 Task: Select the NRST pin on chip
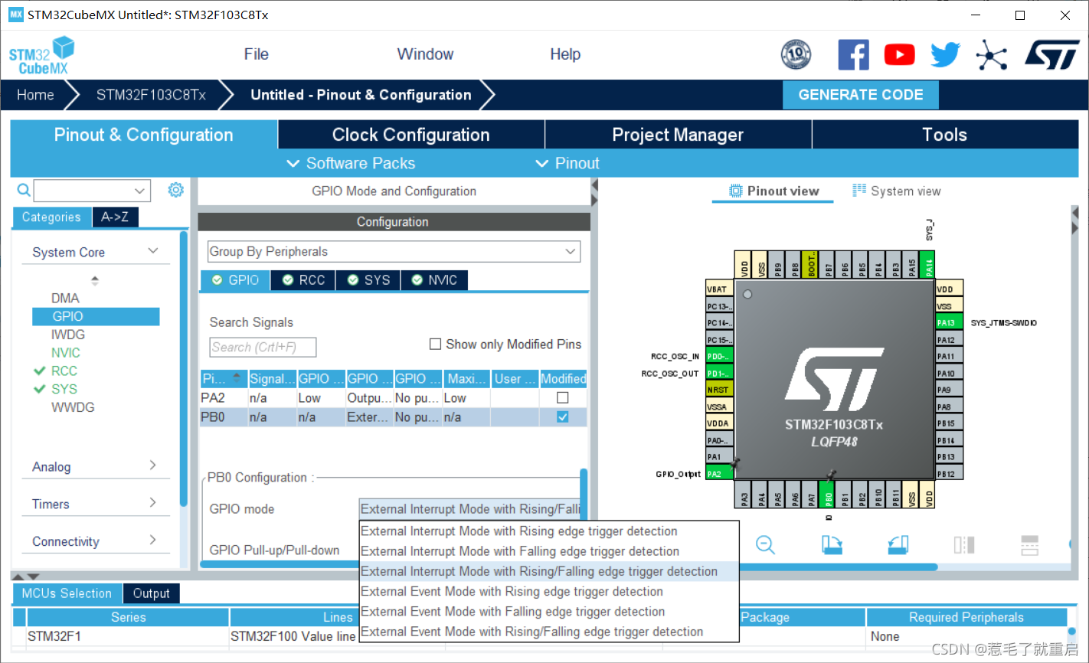[719, 390]
